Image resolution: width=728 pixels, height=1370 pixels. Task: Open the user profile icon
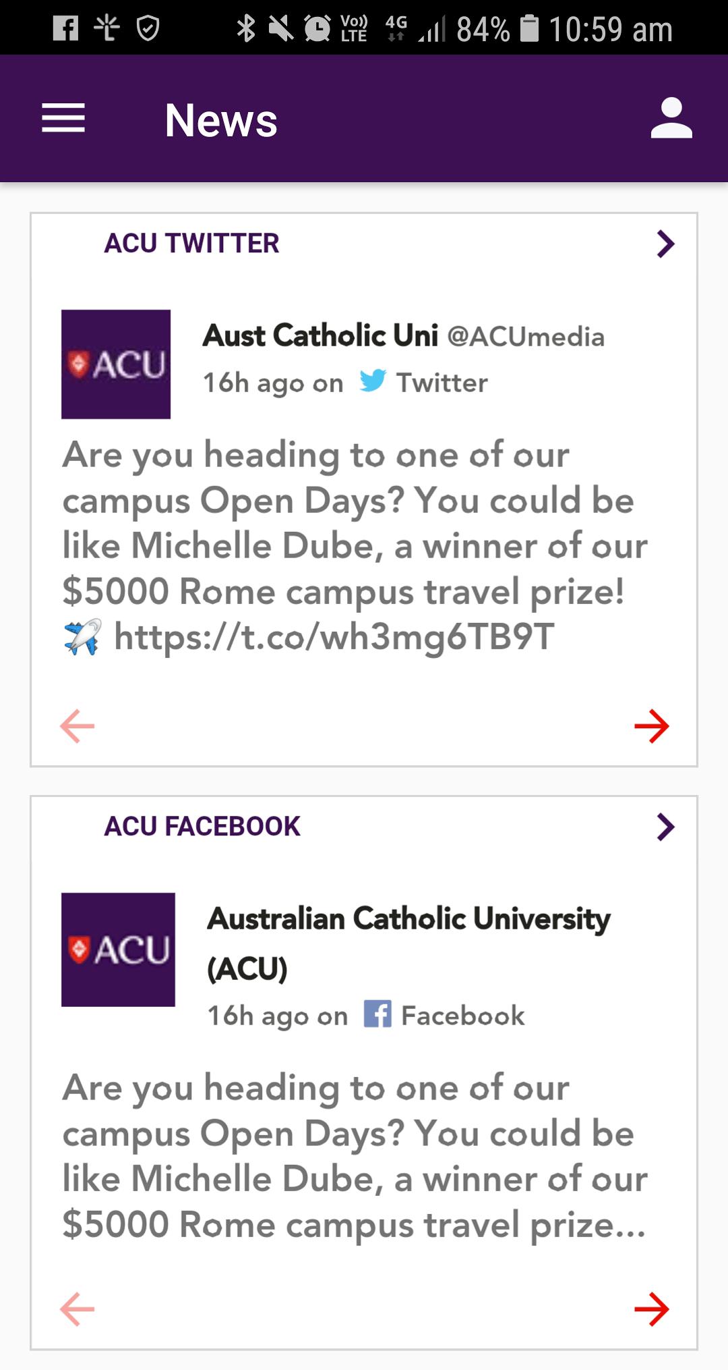coord(671,119)
